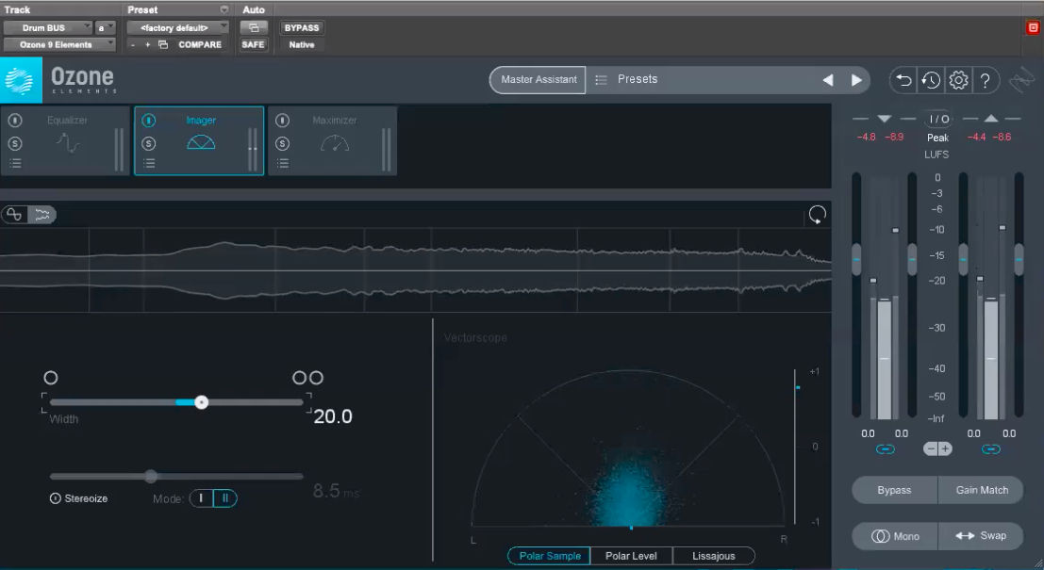Select the Equalizer module sine icon

tap(67, 143)
